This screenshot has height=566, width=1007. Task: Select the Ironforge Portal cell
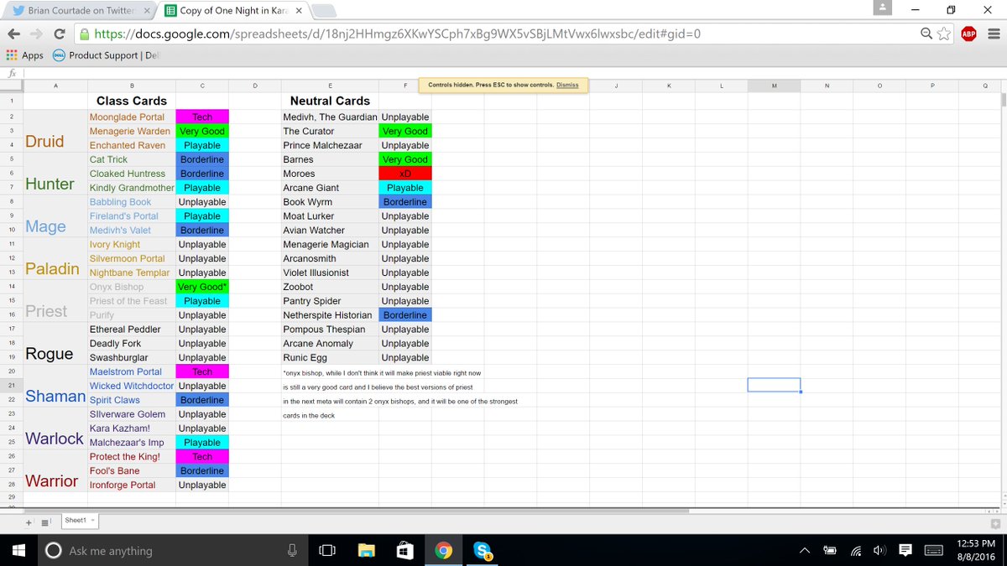pos(132,485)
